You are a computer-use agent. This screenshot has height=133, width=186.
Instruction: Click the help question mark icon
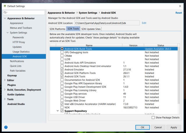(6, 127)
